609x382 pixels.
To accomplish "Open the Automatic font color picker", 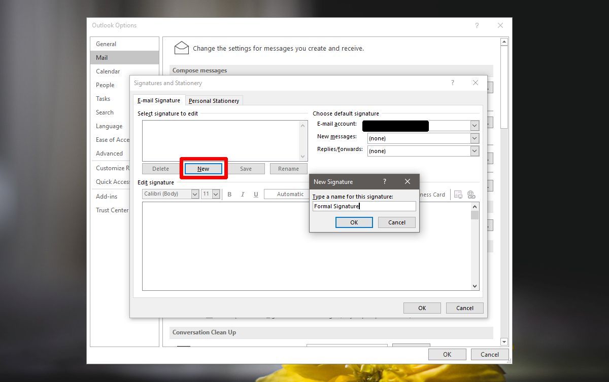I will click(291, 194).
